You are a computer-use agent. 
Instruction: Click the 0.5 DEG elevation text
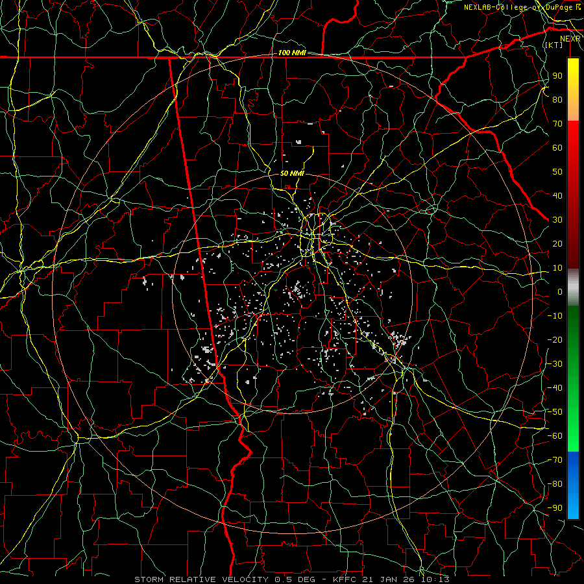pyautogui.click(x=295, y=579)
